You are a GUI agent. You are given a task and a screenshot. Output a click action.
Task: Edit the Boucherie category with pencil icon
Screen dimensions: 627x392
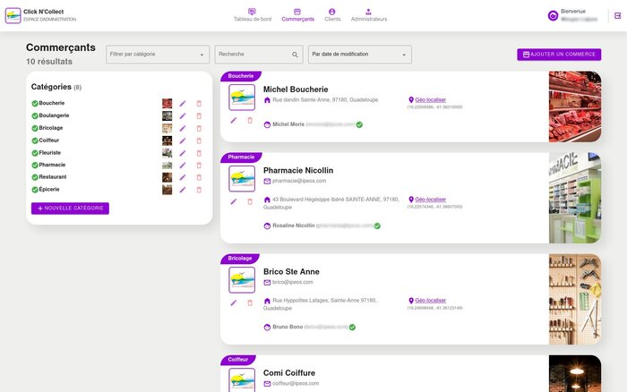pos(183,104)
